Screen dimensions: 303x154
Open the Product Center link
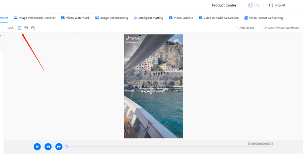224,5
